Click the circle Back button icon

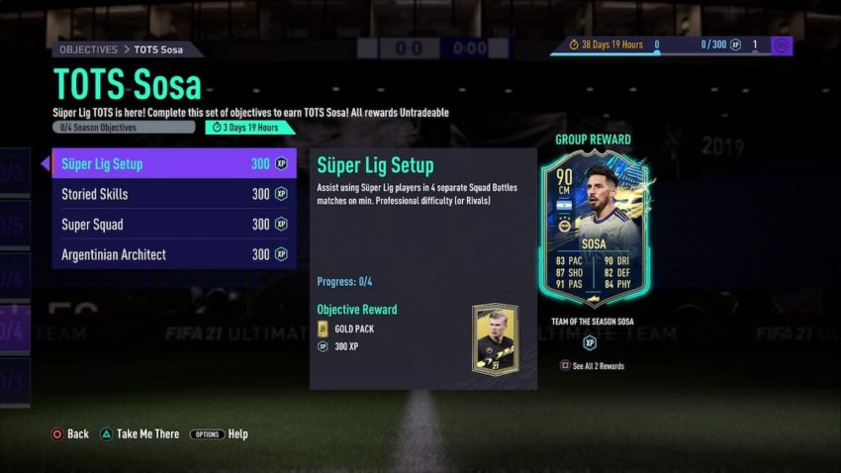(56, 434)
